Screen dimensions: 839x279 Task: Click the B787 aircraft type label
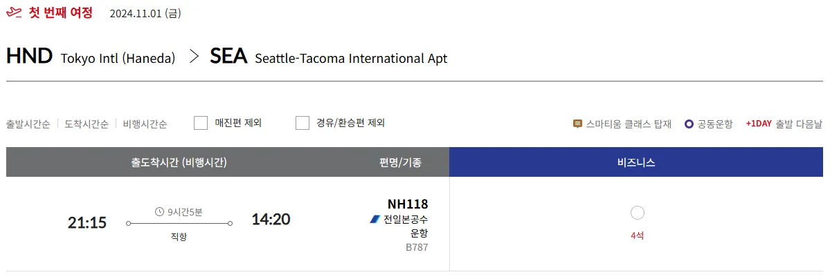(x=417, y=247)
